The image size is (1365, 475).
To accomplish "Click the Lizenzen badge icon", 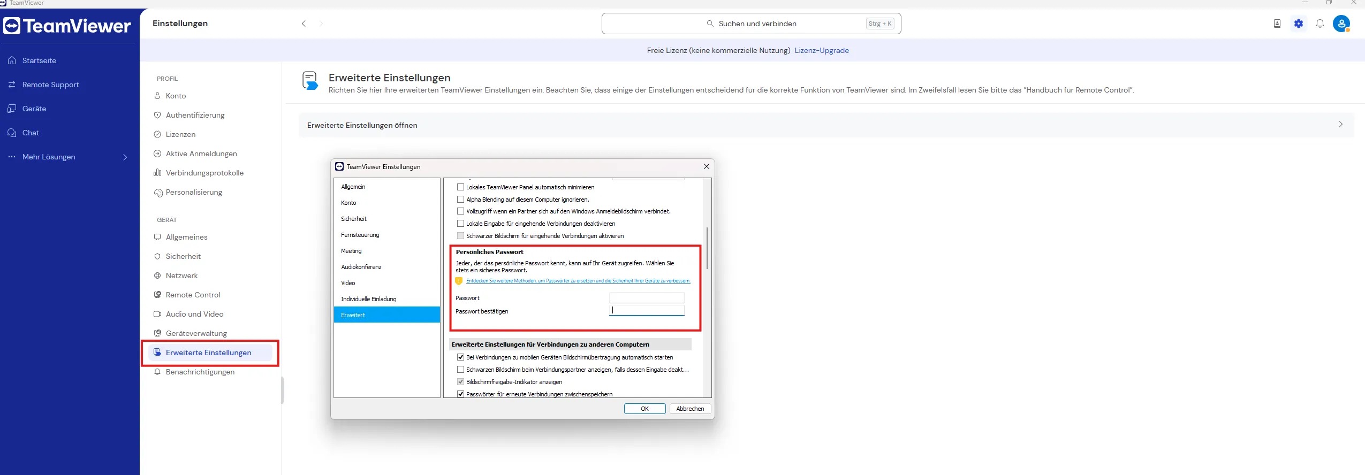I will 157,134.
